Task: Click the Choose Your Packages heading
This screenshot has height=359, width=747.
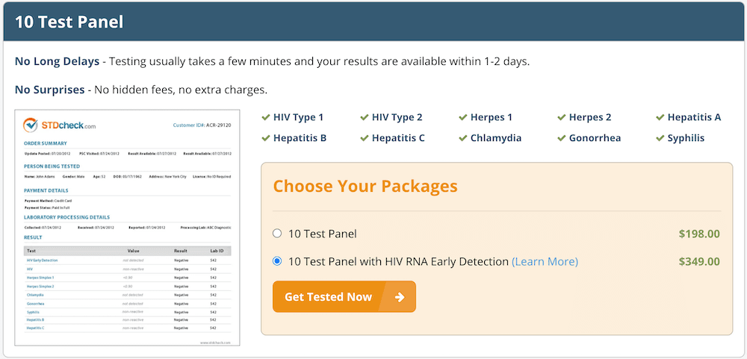Action: pos(365,186)
